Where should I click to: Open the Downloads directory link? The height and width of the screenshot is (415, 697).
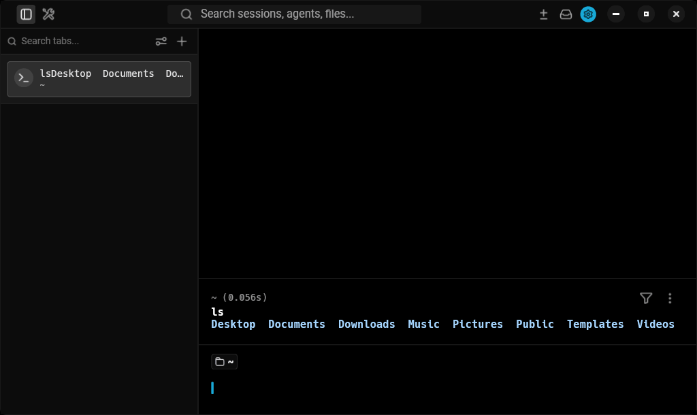point(366,325)
